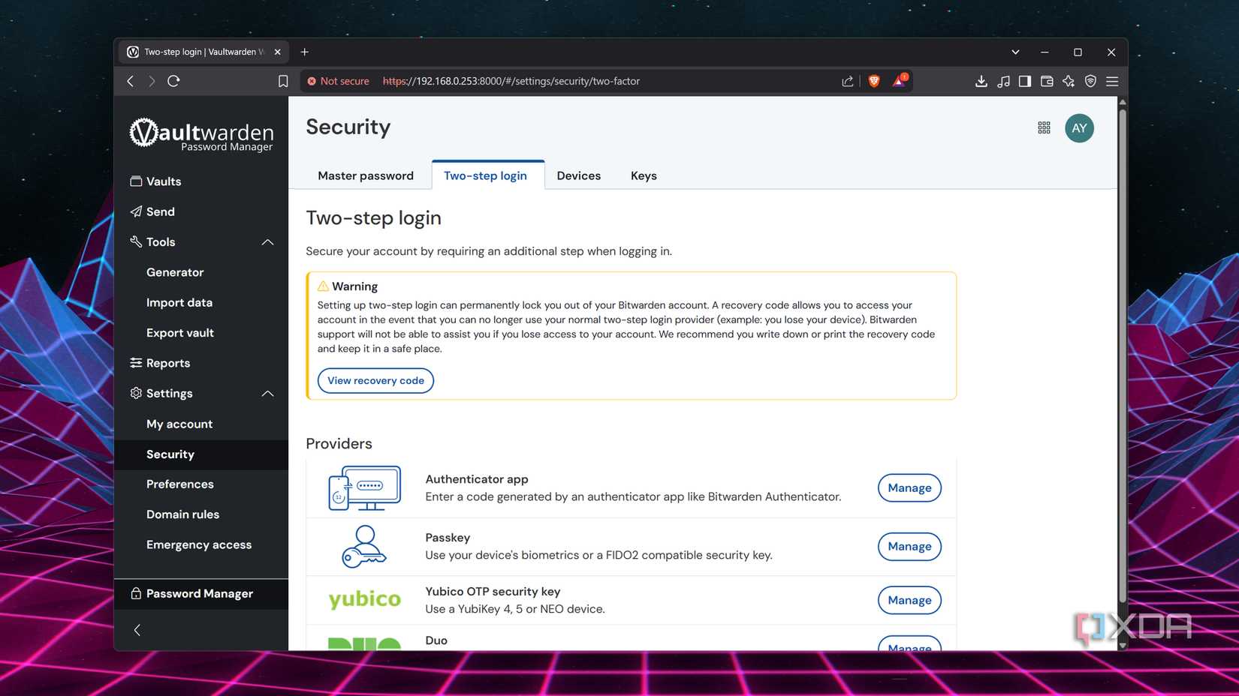Open the Keys tab
1239x696 pixels.
pos(644,175)
